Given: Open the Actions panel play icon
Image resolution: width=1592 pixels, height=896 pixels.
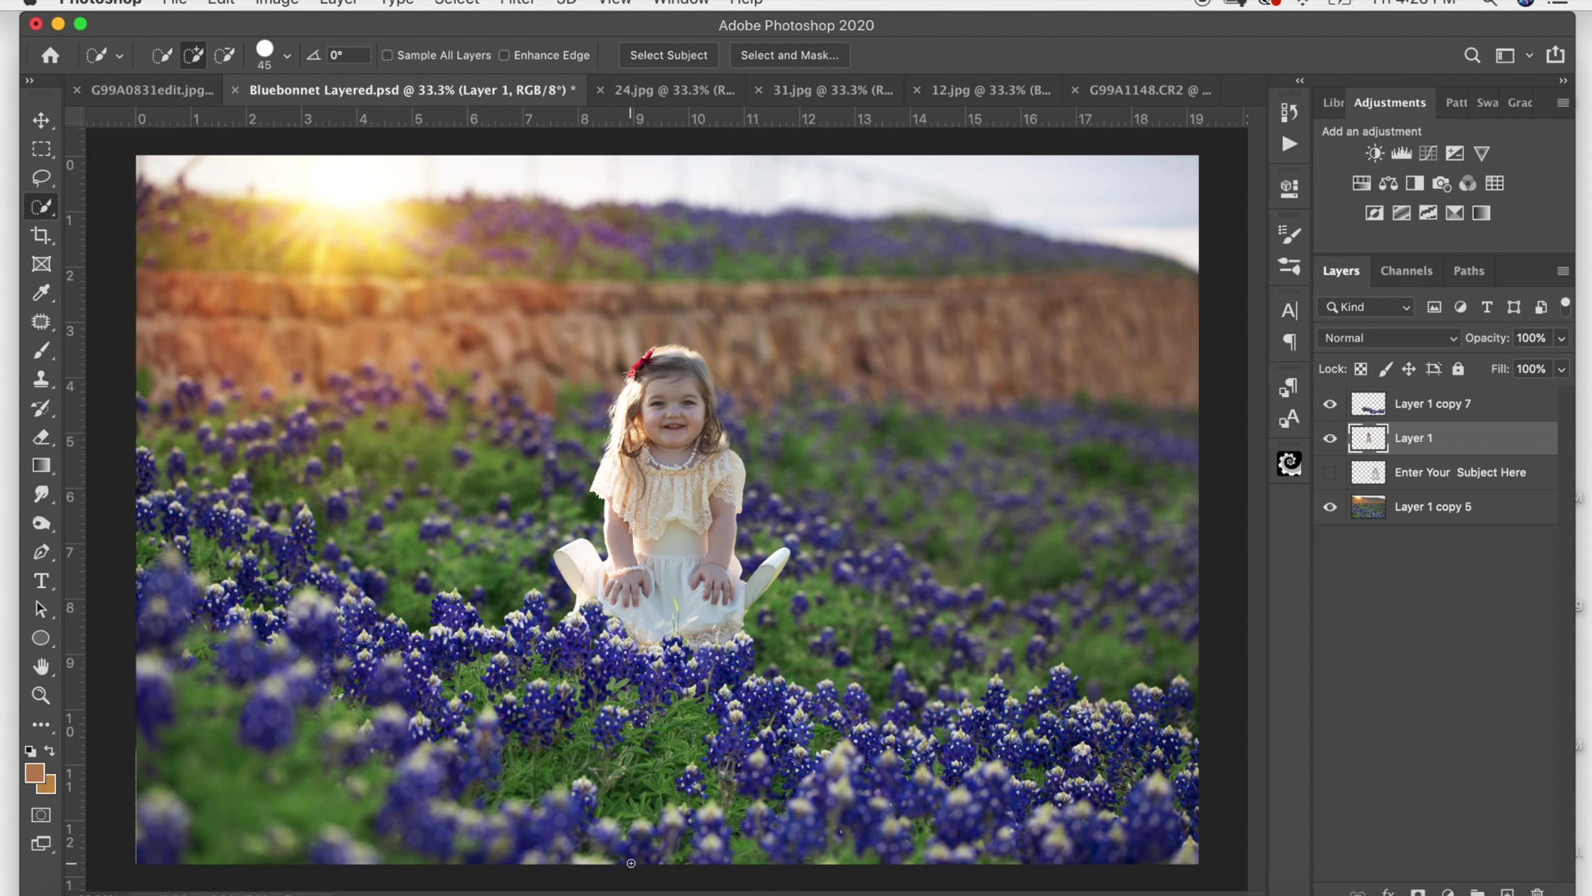Looking at the screenshot, I should click(x=1289, y=145).
